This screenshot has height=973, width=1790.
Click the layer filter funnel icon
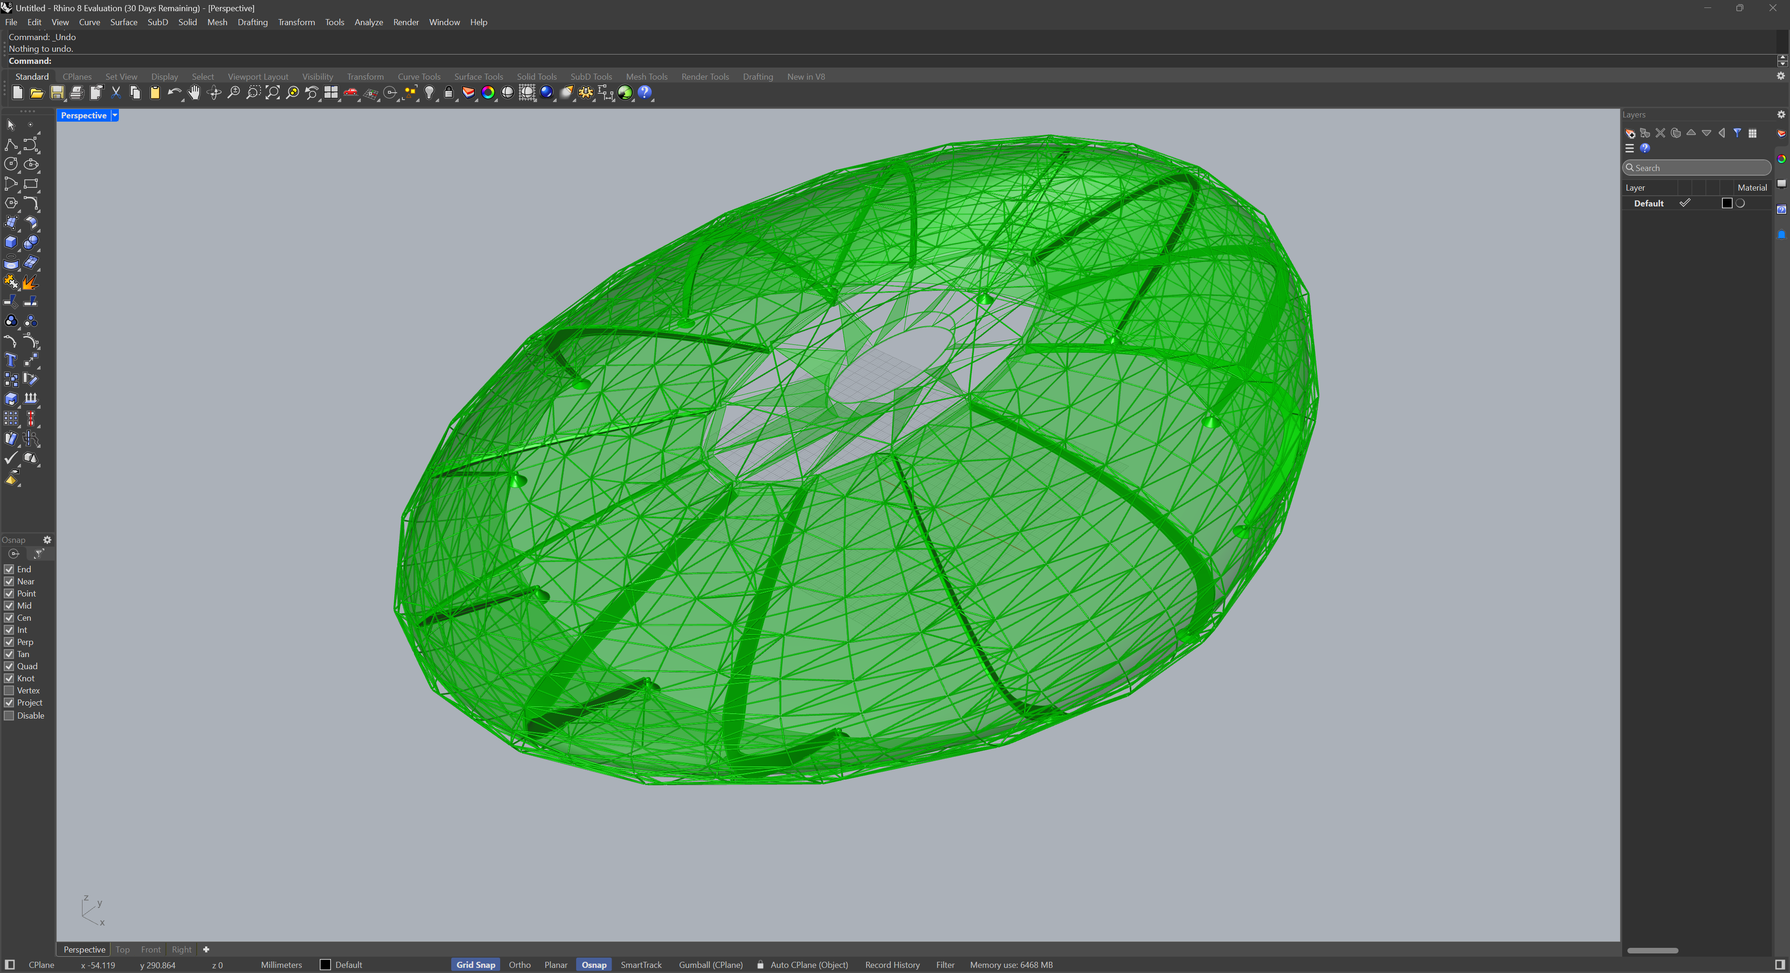[x=1737, y=133]
